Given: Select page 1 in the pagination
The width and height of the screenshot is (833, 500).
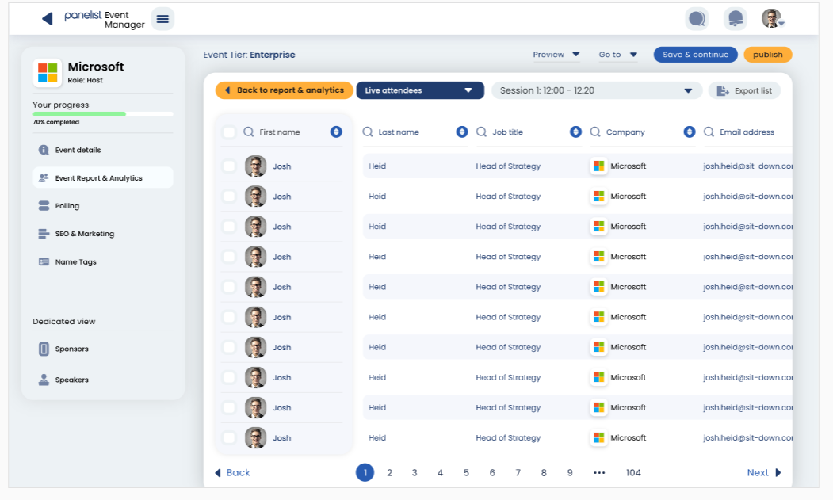Looking at the screenshot, I should 365,473.
